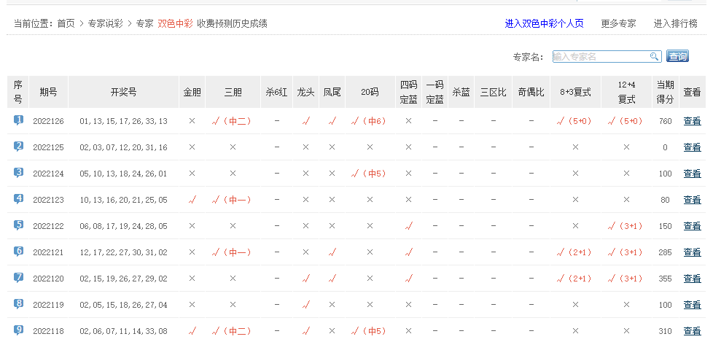Click the red 双色中彩 expert name
The width and height of the screenshot is (713, 342).
[175, 23]
